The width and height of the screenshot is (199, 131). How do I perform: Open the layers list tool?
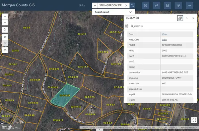pos(146,5)
